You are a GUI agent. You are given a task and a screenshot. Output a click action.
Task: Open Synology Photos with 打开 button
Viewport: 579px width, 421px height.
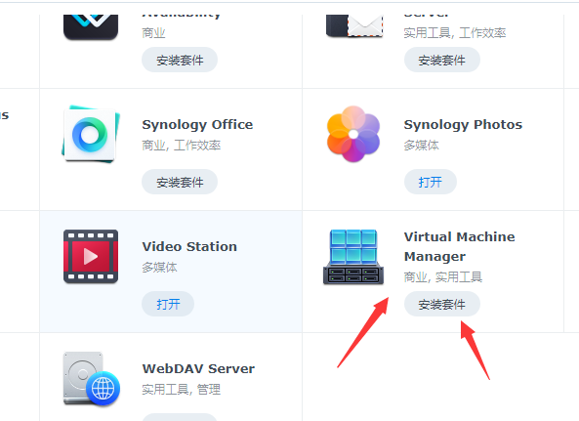pos(431,182)
